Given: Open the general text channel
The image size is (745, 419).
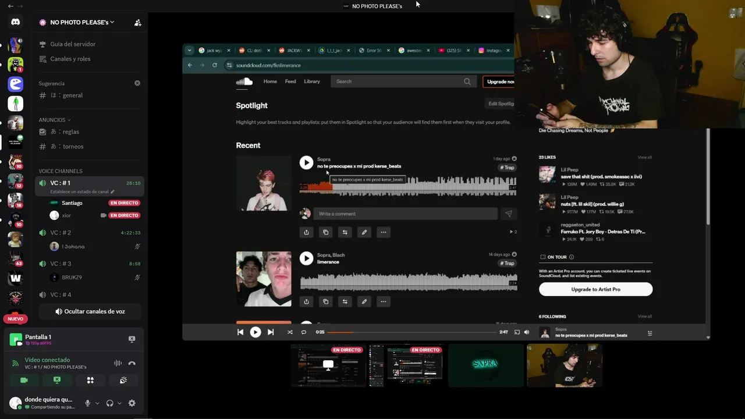Looking at the screenshot, I should point(90,95).
